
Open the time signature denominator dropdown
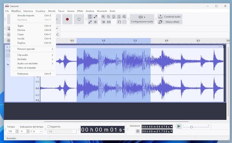pyautogui.click(x=37, y=131)
